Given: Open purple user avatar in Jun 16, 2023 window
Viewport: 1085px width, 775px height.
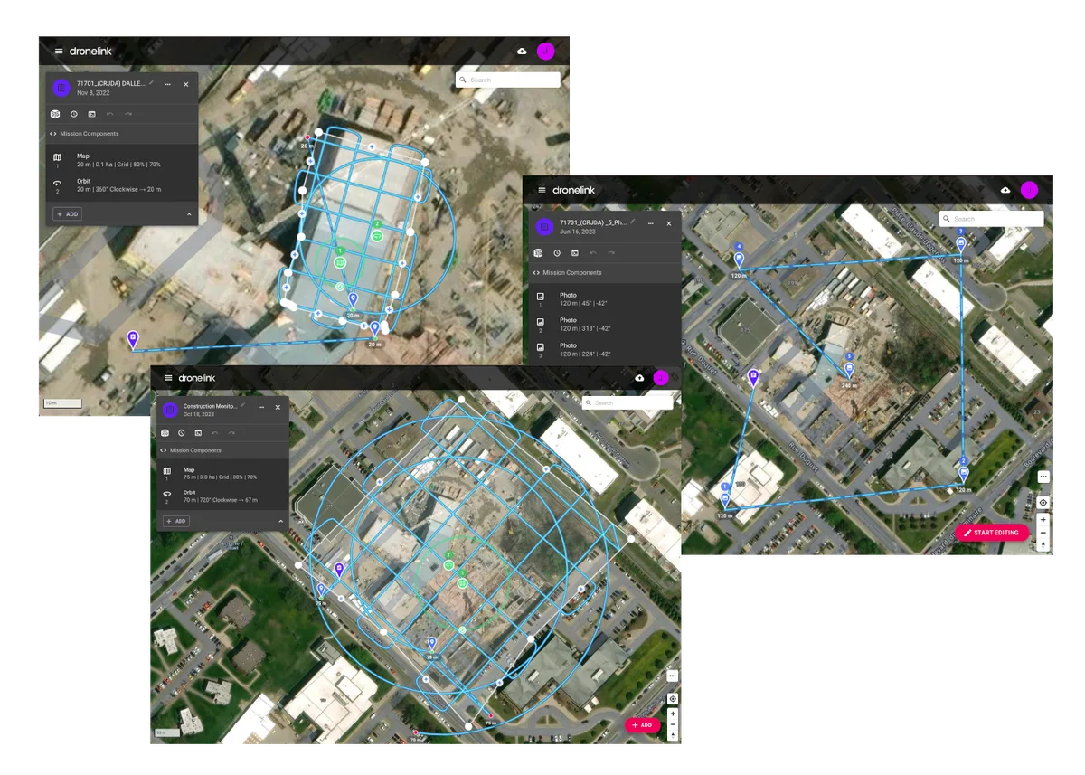Looking at the screenshot, I should pyautogui.click(x=1029, y=190).
